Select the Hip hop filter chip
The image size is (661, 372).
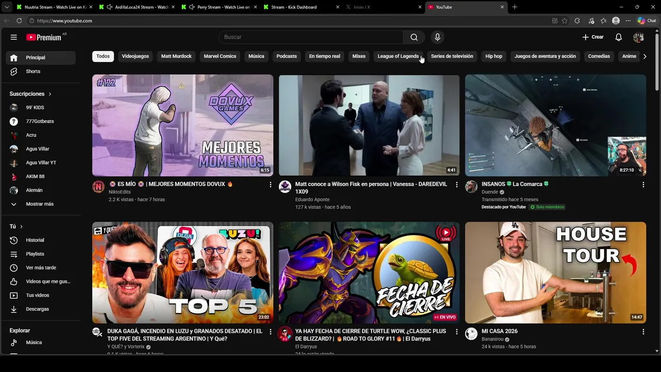(x=494, y=56)
